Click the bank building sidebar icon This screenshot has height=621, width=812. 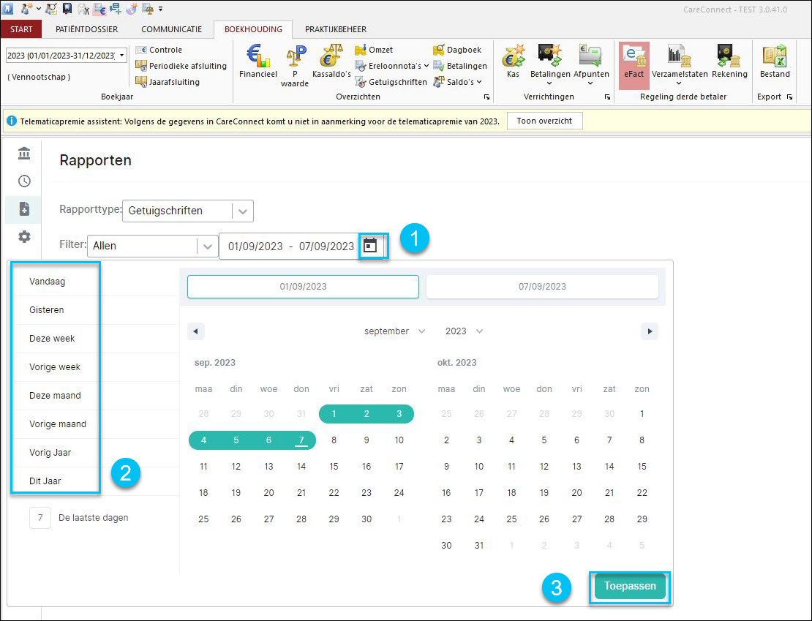tap(24, 154)
